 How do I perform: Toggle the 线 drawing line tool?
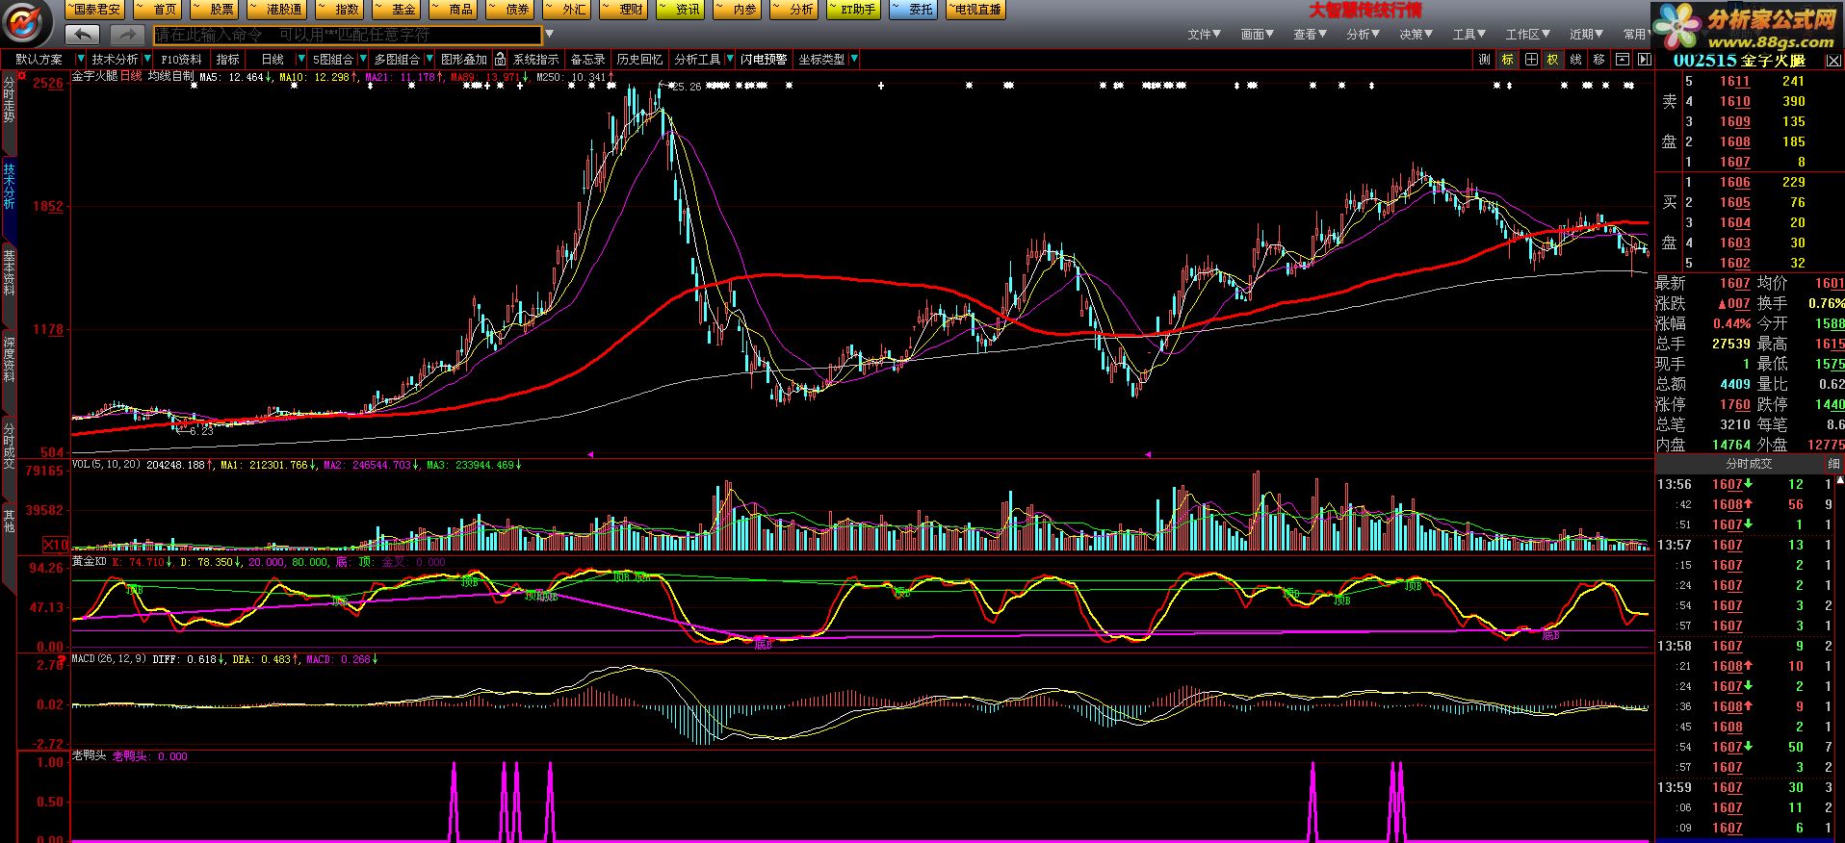pos(1575,60)
